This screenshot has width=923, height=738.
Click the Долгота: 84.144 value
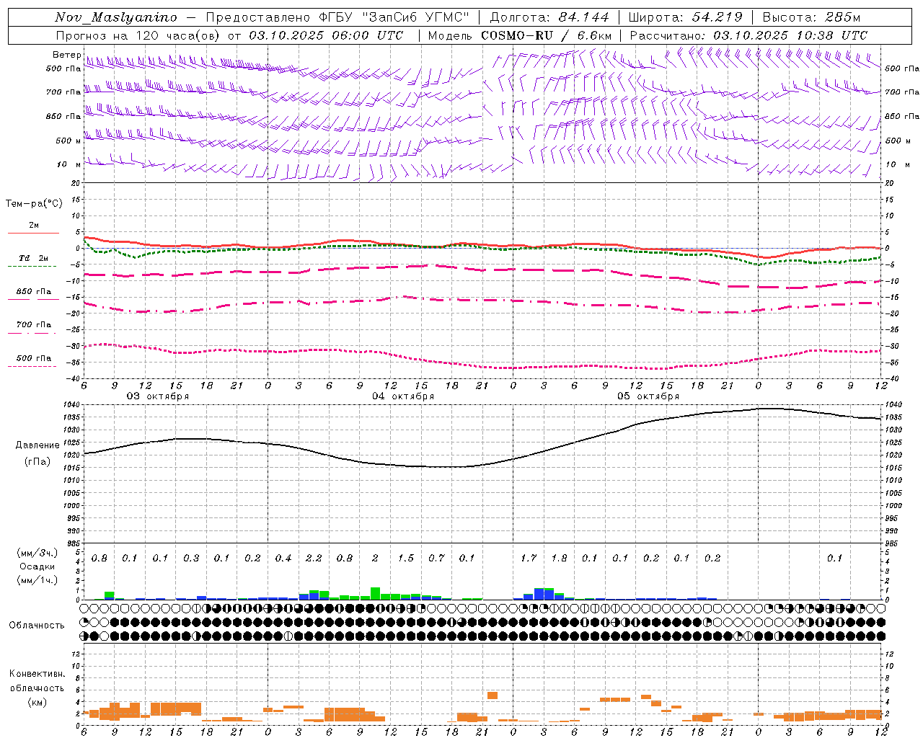point(550,17)
